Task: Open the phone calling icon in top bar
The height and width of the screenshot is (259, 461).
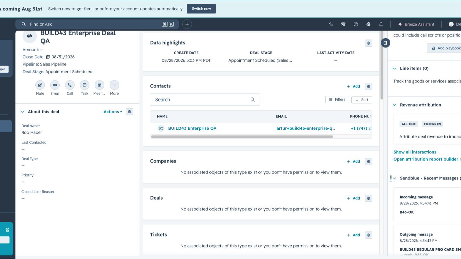Action: [331, 24]
